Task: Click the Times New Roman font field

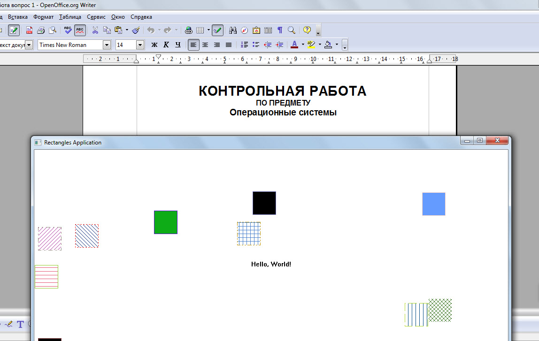Action: [70, 45]
